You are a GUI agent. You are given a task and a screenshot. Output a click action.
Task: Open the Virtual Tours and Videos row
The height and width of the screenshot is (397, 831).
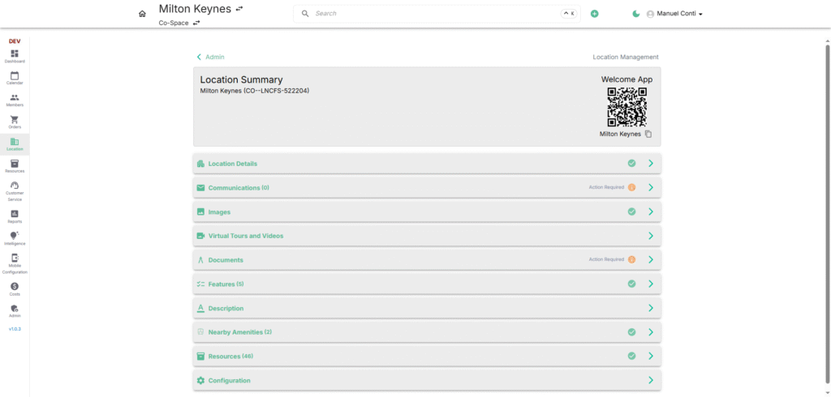(x=427, y=236)
